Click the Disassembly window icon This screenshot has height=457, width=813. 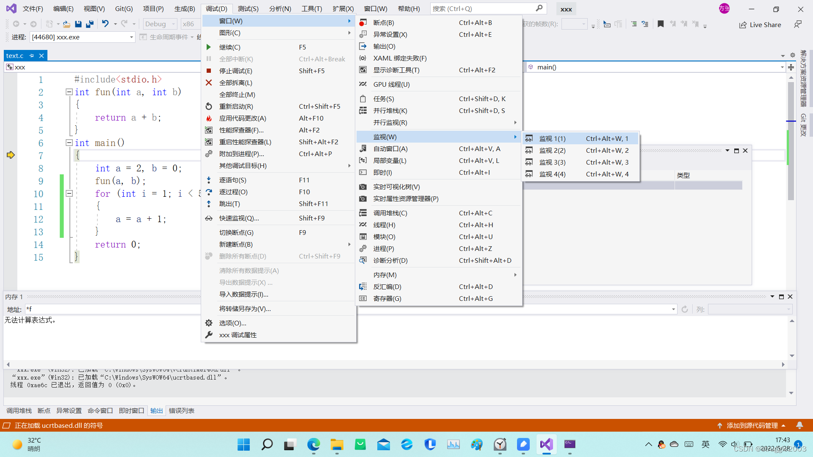click(x=363, y=286)
